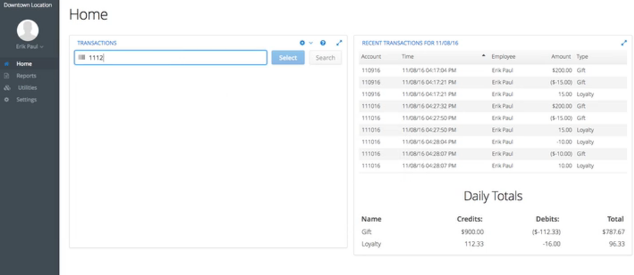Click the Transactions panel title
Screen dimensions: 634x275
pyautogui.click(x=96, y=43)
